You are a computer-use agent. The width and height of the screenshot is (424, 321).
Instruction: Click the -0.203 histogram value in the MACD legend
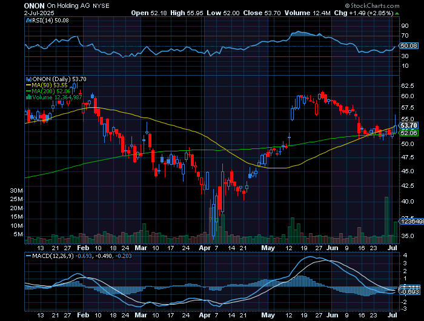coord(124,256)
